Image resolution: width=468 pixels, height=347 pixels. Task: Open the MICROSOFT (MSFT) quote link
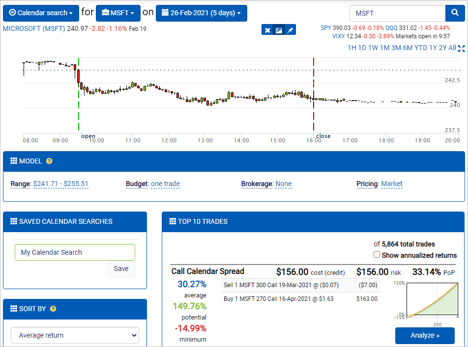click(34, 29)
